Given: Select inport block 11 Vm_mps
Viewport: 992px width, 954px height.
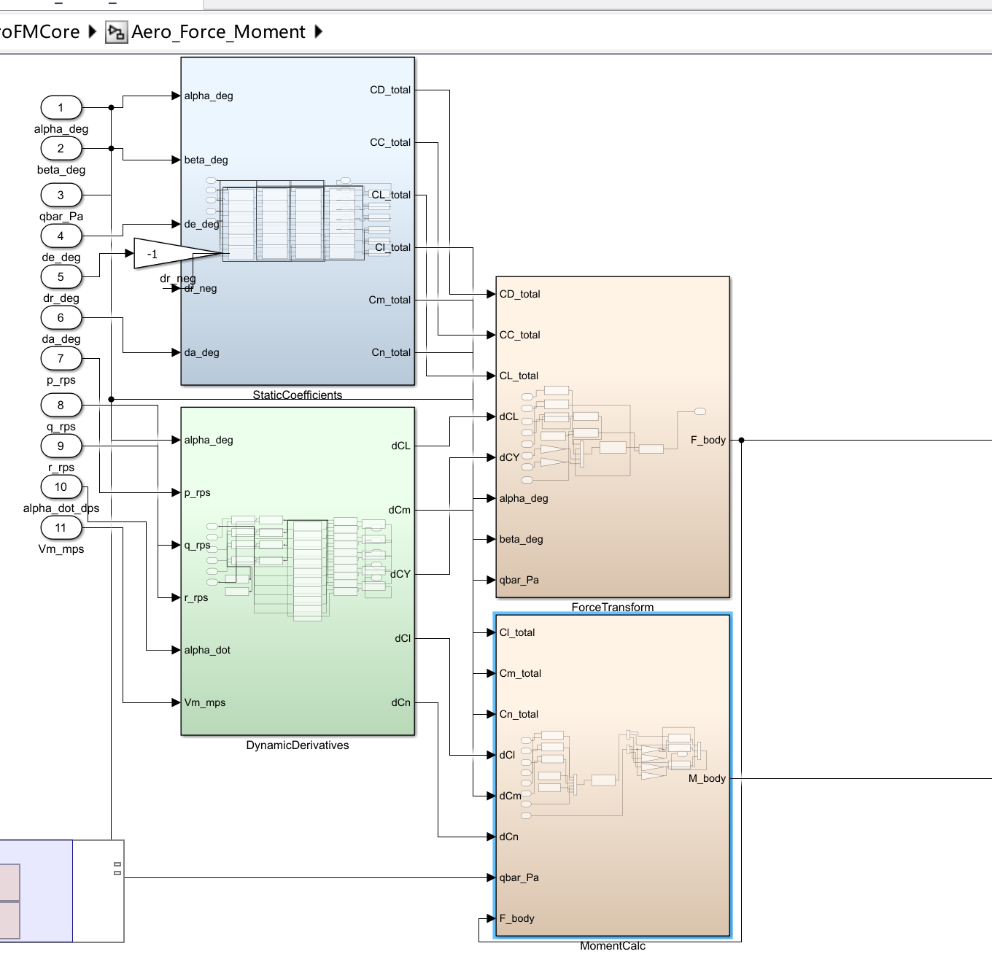Looking at the screenshot, I should (61, 528).
